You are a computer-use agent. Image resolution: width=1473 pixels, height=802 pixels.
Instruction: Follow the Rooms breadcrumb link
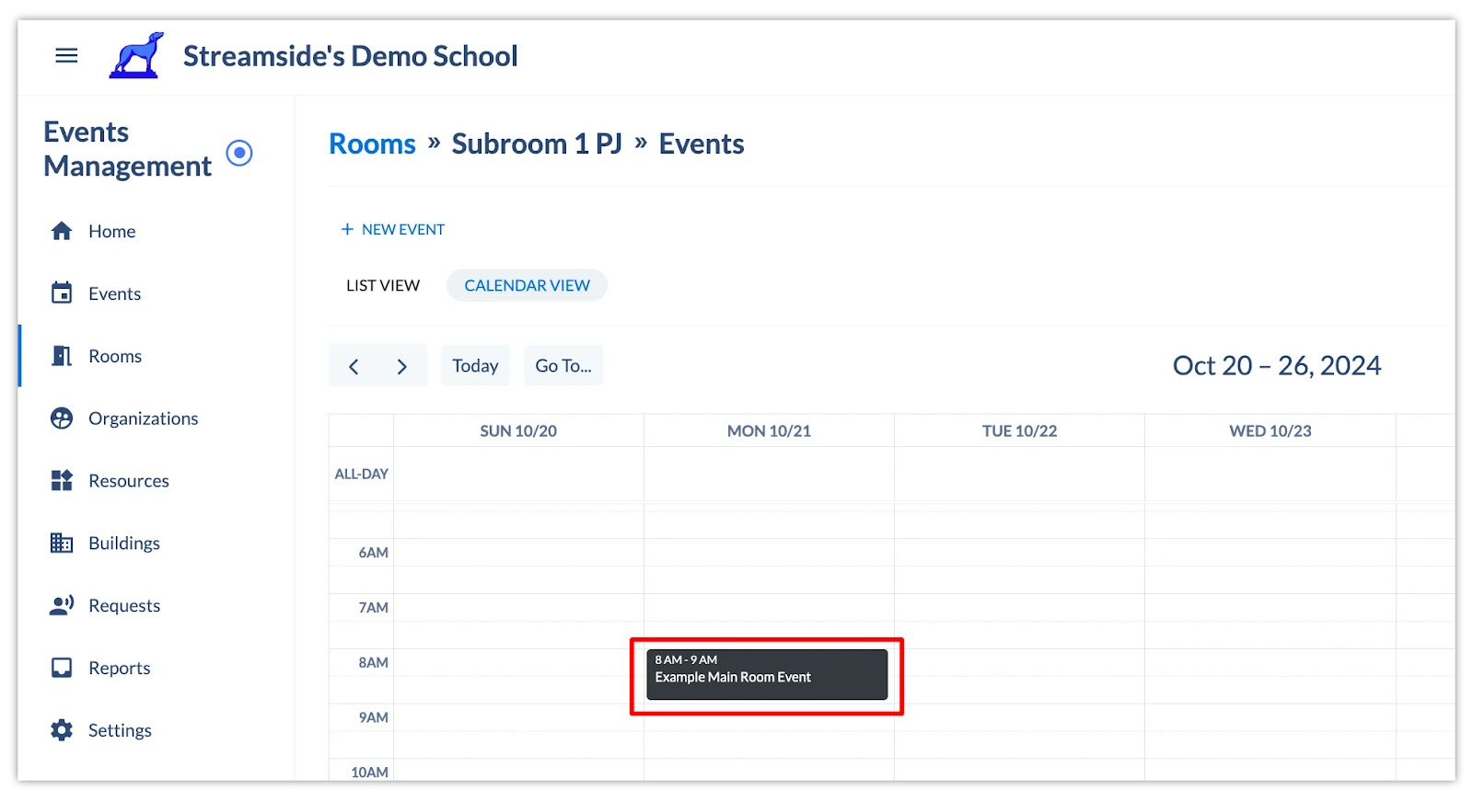pyautogui.click(x=372, y=144)
